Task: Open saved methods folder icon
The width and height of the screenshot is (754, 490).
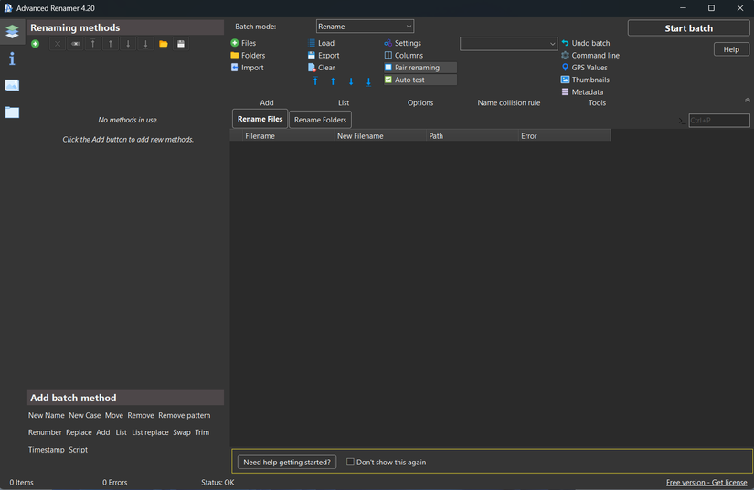Action: pyautogui.click(x=164, y=44)
